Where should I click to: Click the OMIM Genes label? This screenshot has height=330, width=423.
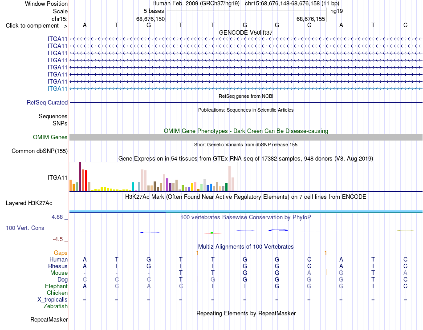(50, 137)
